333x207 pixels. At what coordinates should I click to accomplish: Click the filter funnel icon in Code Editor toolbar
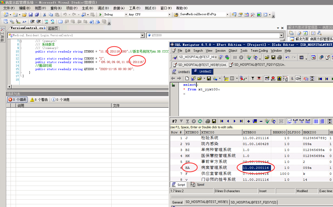[x=253, y=78]
